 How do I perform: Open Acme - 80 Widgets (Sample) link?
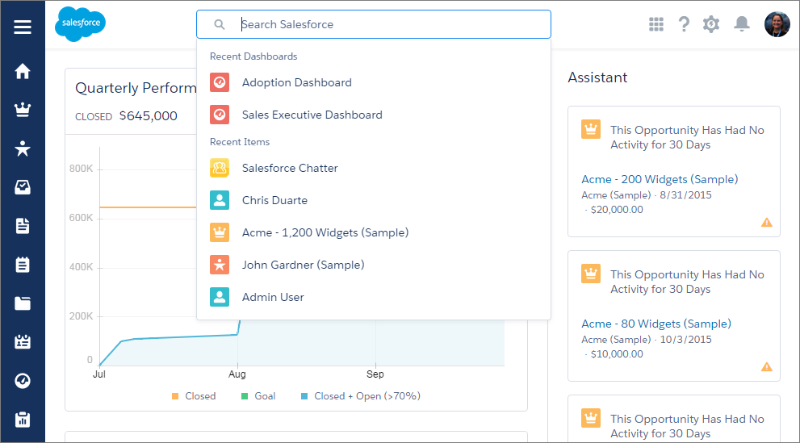[656, 324]
